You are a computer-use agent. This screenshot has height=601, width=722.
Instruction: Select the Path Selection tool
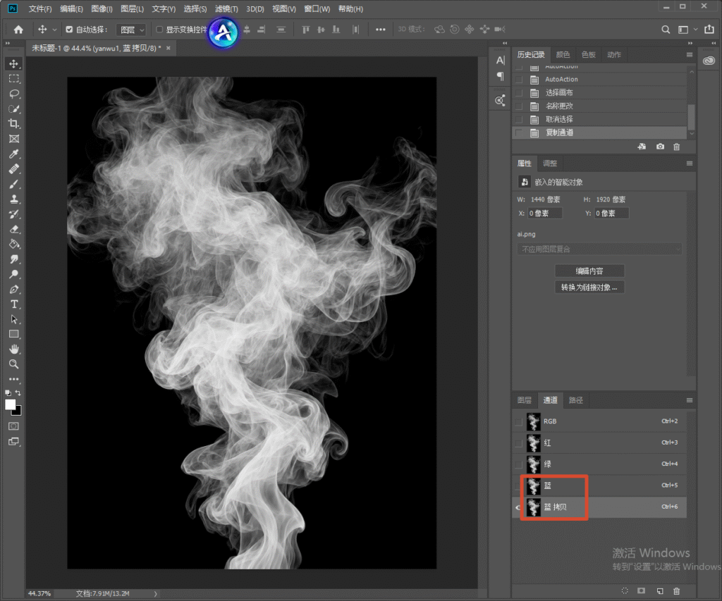(14, 319)
